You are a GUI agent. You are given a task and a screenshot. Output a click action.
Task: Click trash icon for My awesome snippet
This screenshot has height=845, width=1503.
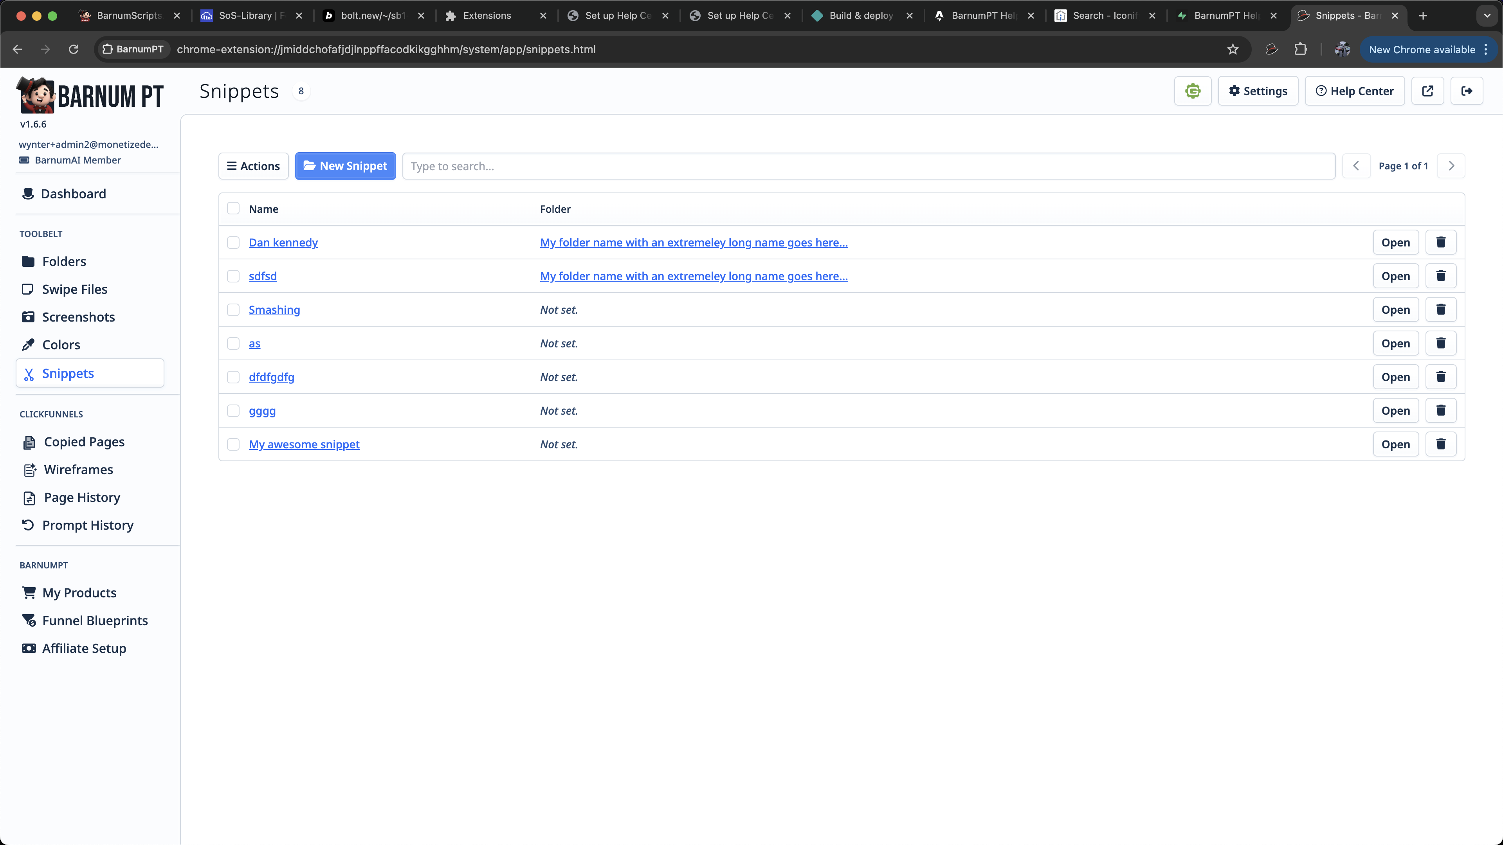tap(1440, 444)
